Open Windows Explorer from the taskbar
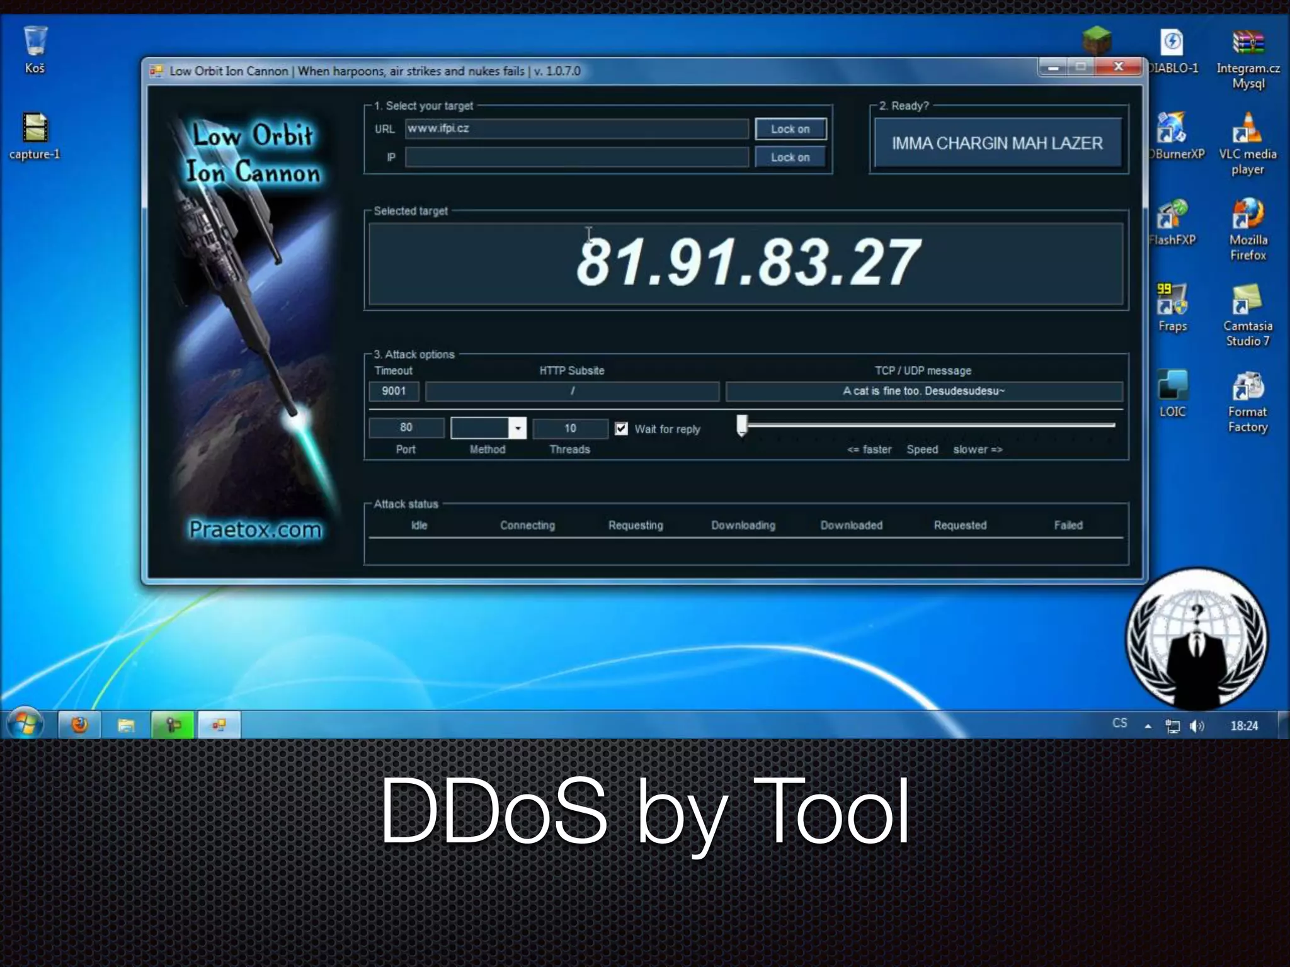Screen dimensions: 1290x967 click(126, 725)
